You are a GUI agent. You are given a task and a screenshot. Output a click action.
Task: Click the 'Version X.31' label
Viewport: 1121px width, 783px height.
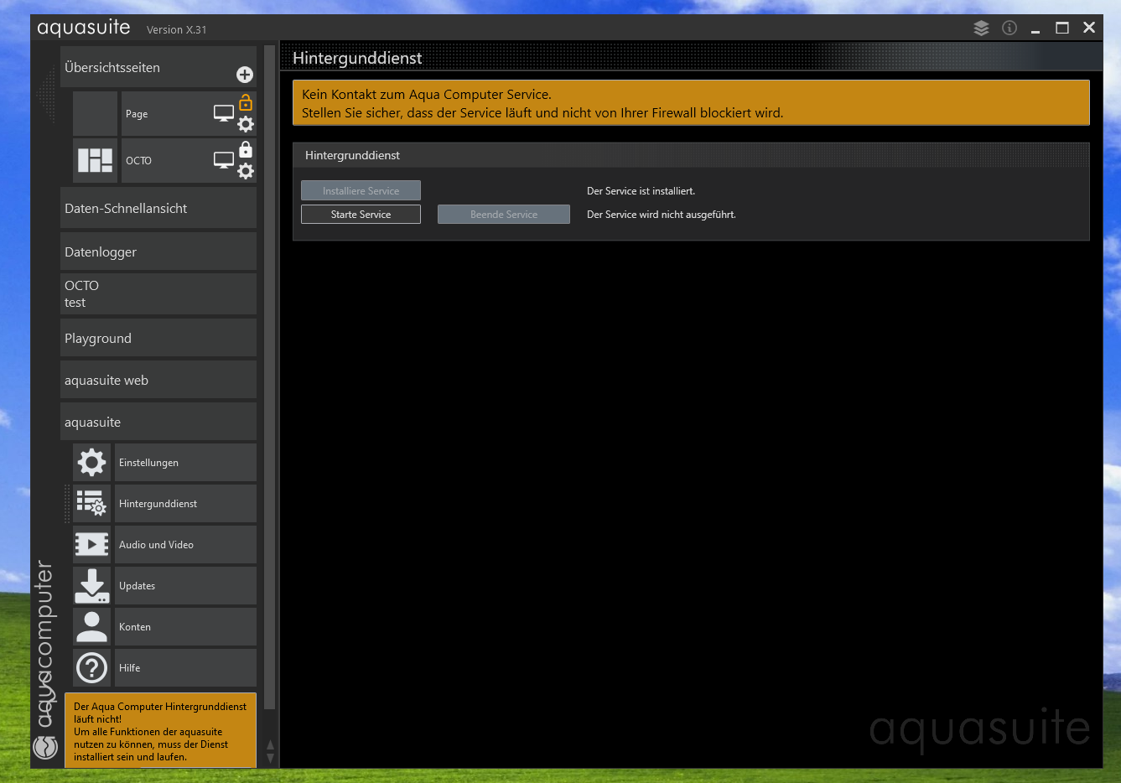pos(177,29)
